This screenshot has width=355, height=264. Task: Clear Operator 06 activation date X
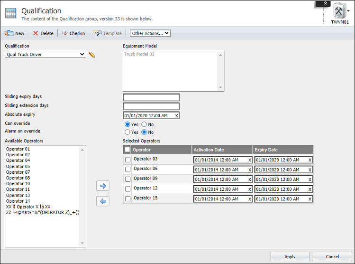pyautogui.click(x=250, y=170)
